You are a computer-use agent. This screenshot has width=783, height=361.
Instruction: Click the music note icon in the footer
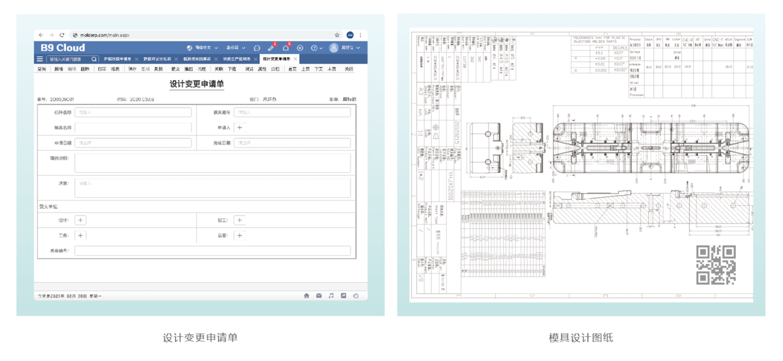pyautogui.click(x=331, y=296)
